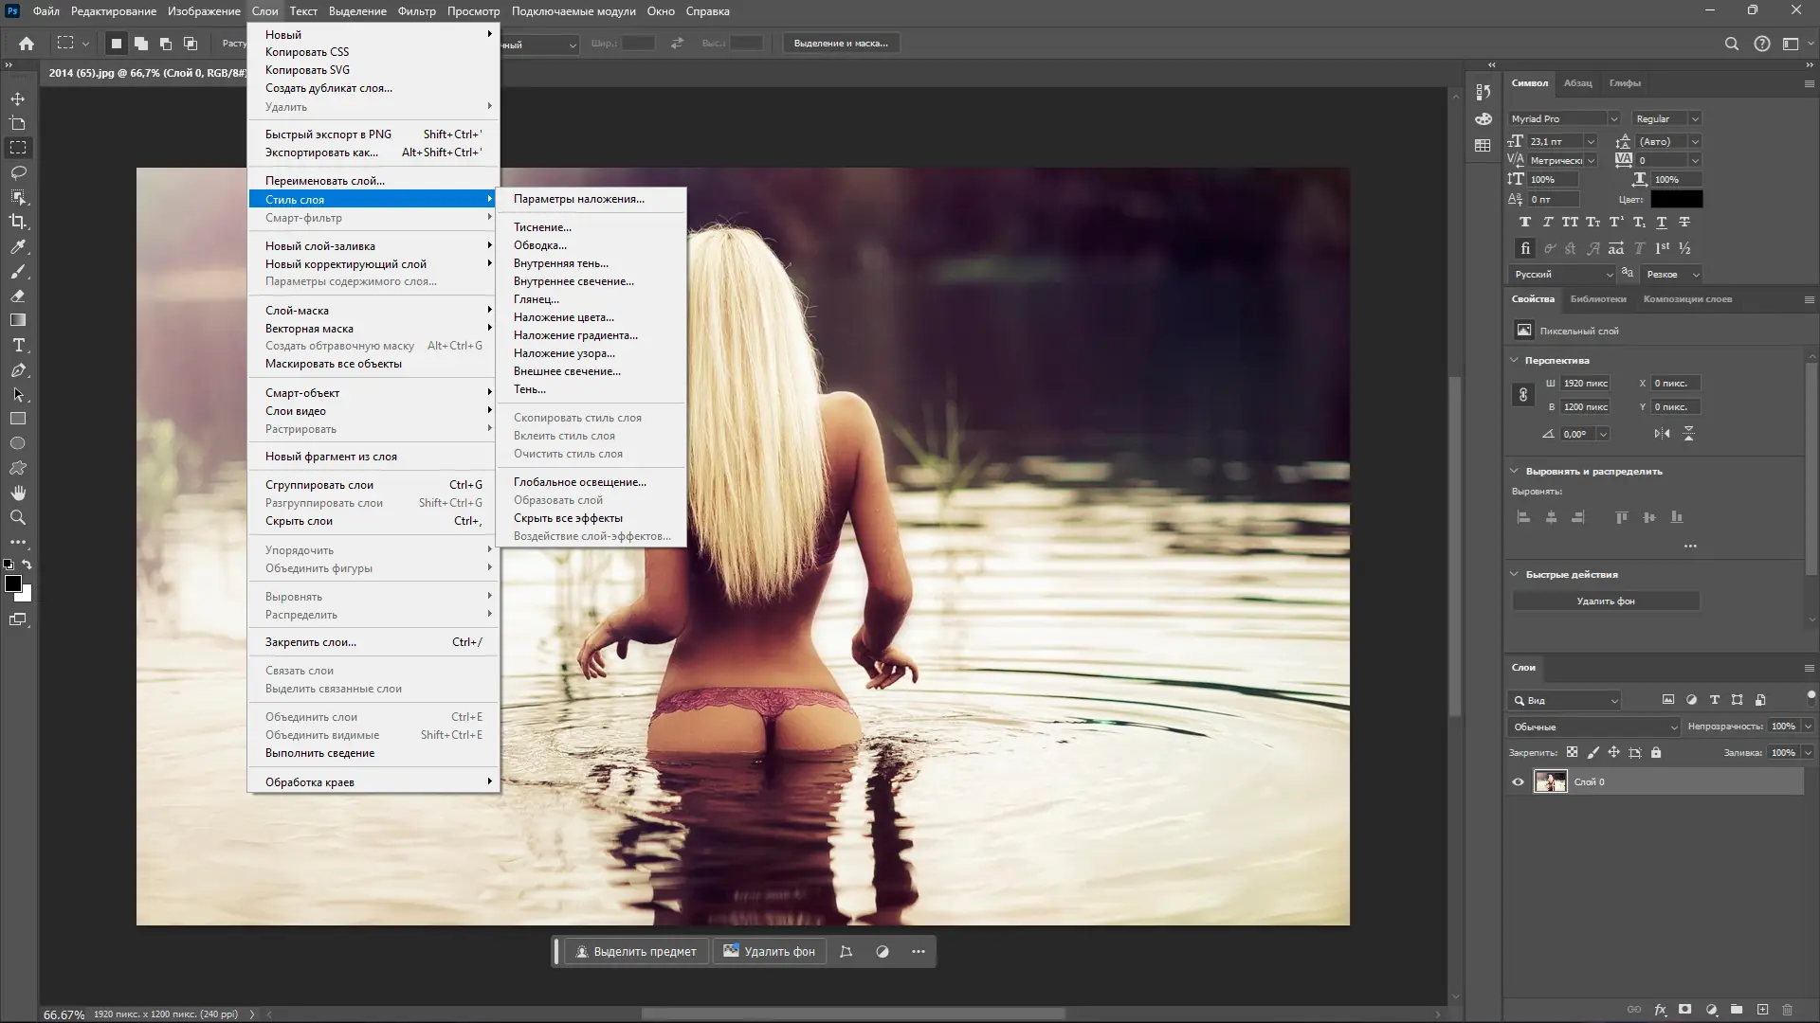The height and width of the screenshot is (1023, 1820).
Task: Click the Удалить фон quick action button
Action: click(1605, 601)
